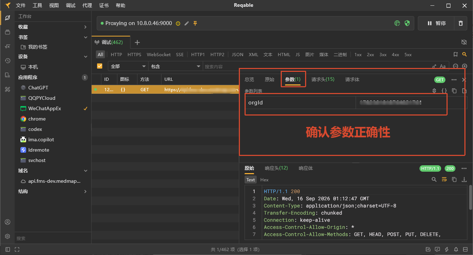
Task: Click the lightning icon in status bar
Action: [x=447, y=249]
